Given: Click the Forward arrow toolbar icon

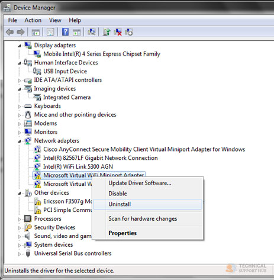Looking at the screenshot, I should coord(21,32).
